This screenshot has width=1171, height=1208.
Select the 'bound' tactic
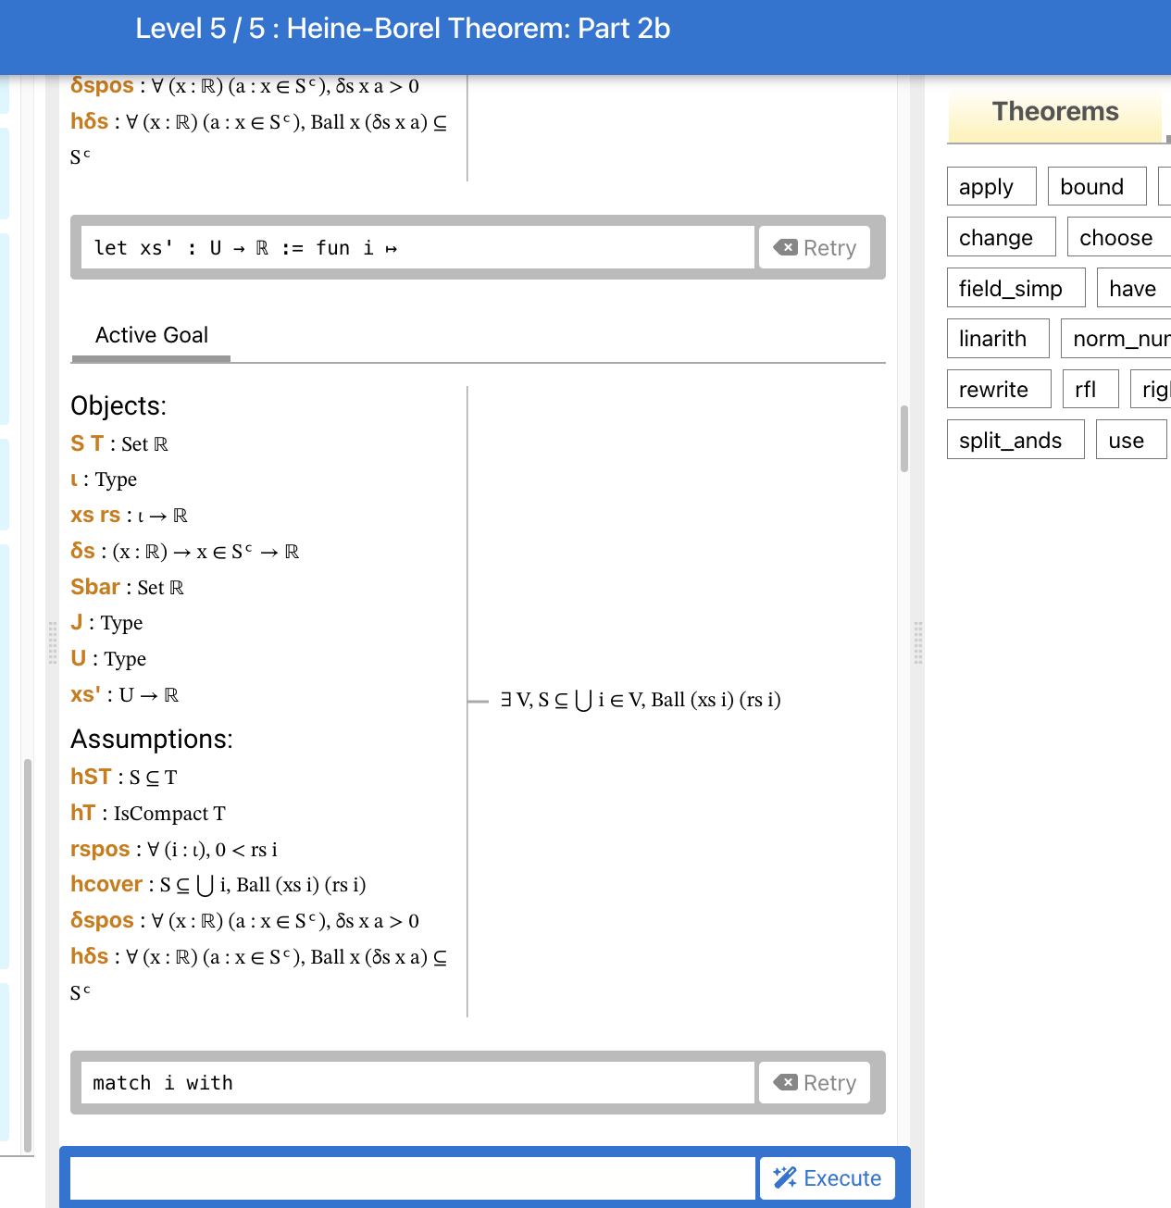tap(1096, 186)
